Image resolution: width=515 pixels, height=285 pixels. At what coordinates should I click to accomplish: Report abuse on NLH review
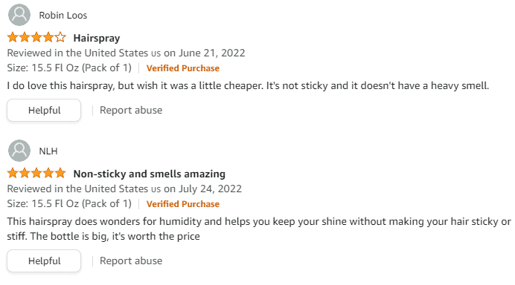(131, 261)
